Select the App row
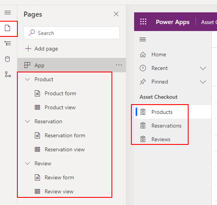The image size is (217, 205). [x=72, y=65]
